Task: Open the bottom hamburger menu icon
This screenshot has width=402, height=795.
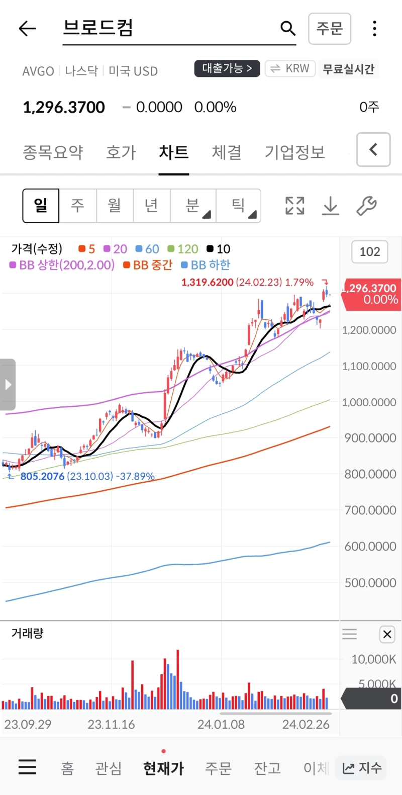Action: (x=27, y=767)
